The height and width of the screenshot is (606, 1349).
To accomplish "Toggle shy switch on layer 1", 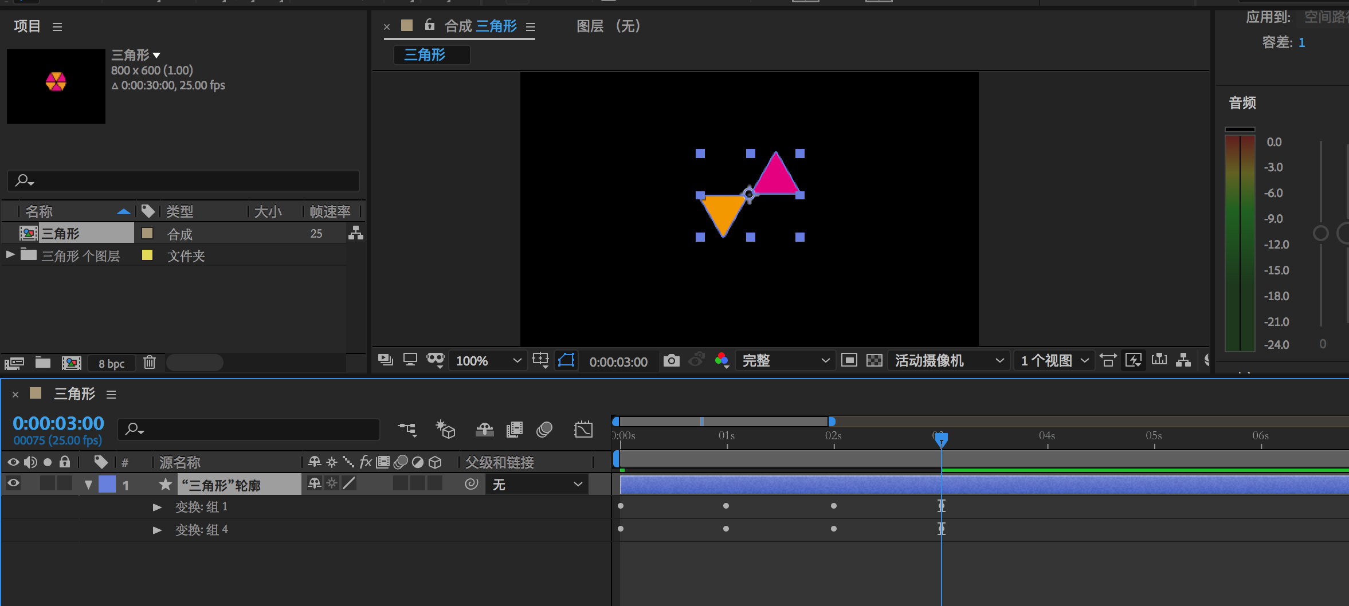I will (x=315, y=483).
